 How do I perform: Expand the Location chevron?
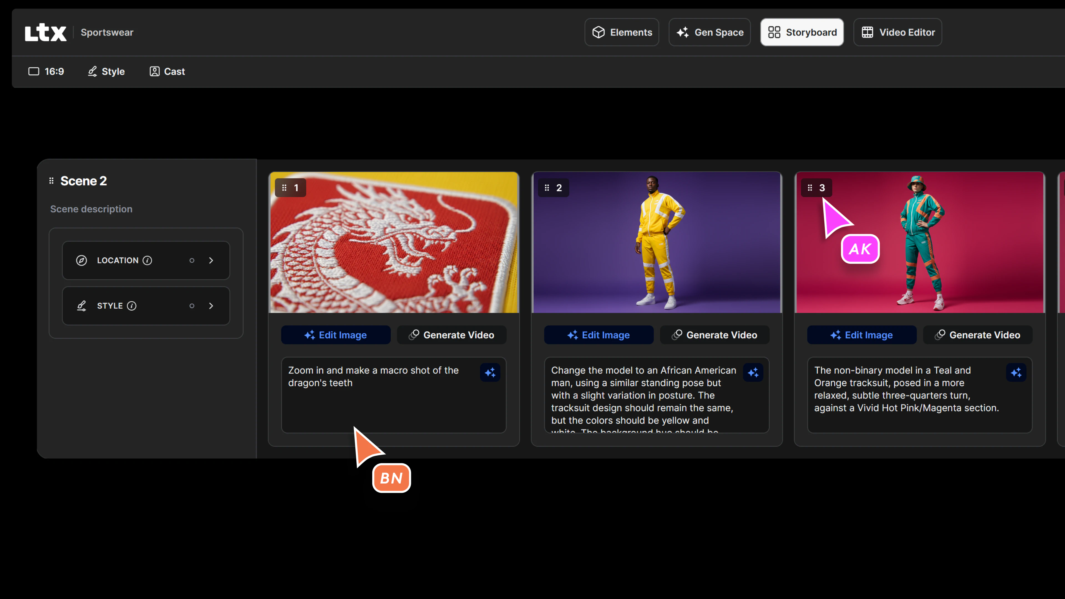tap(211, 260)
